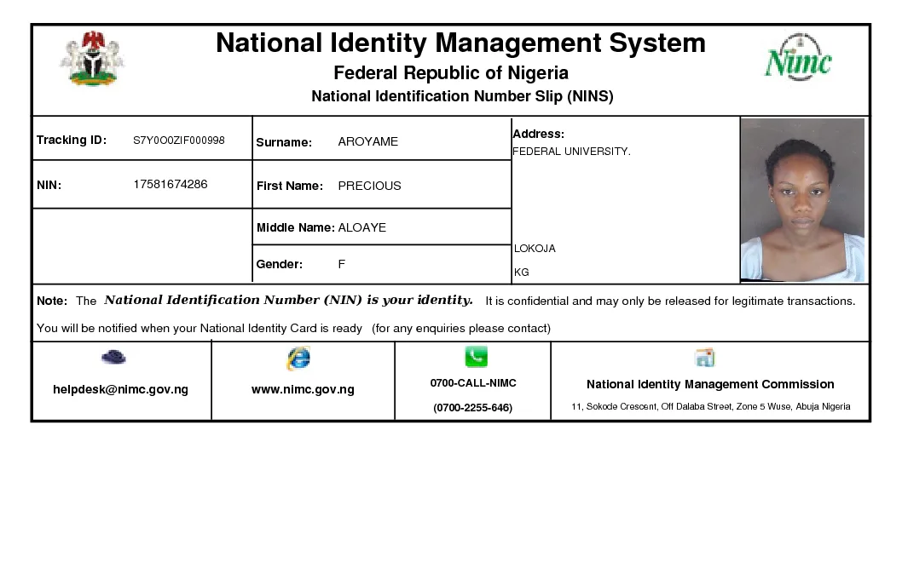Screen dimensions: 902x574
Task: Click the helpdesk email icon
Action: 113,358
